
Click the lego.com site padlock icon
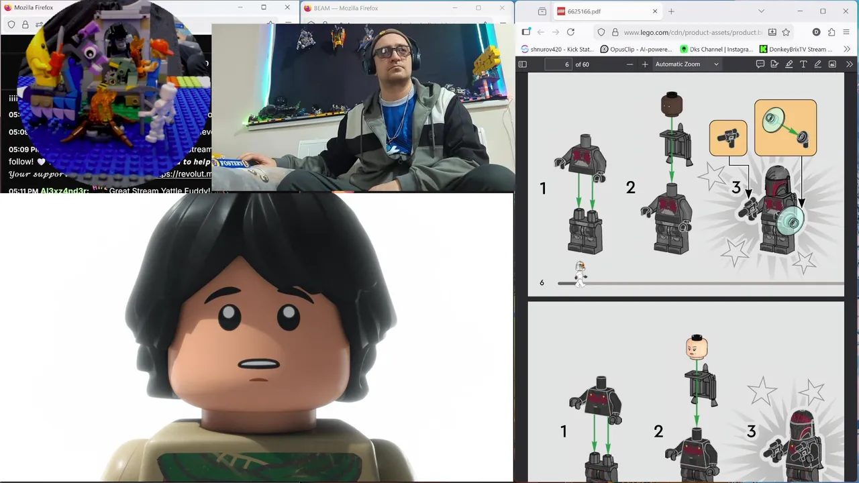click(615, 32)
